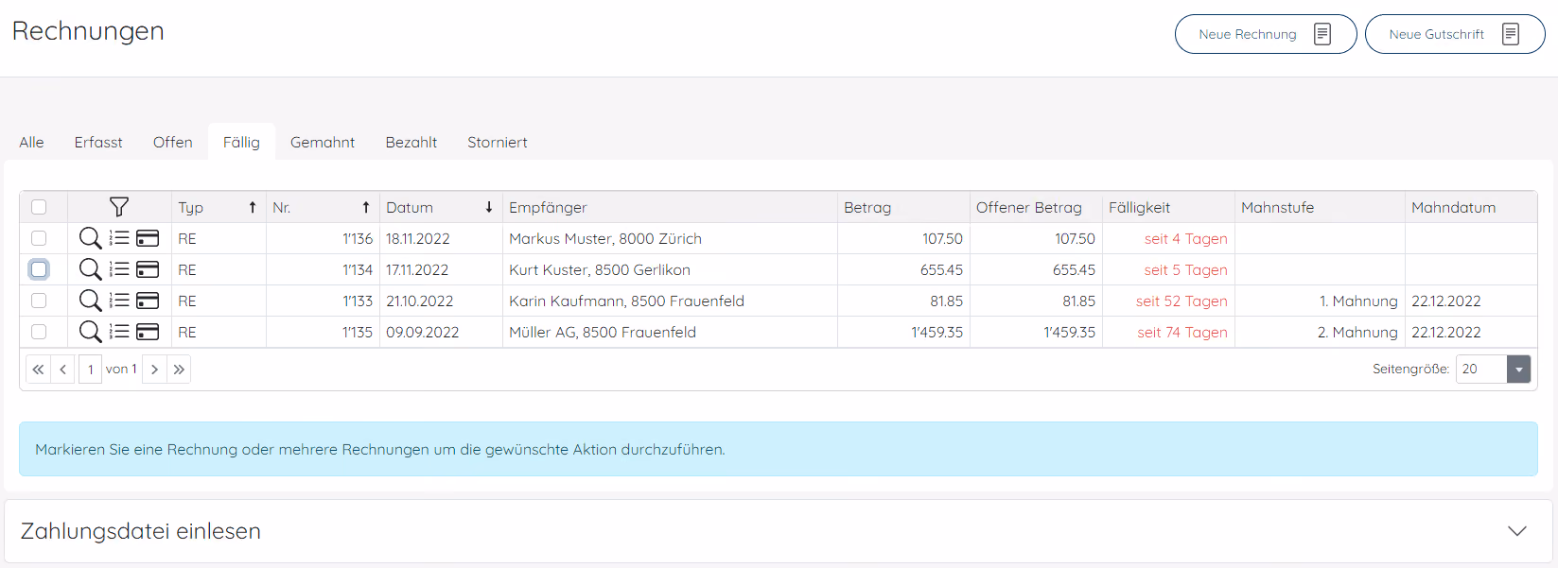Switch to the Alle tab
Viewport: 1558px width, 568px height.
tap(31, 142)
